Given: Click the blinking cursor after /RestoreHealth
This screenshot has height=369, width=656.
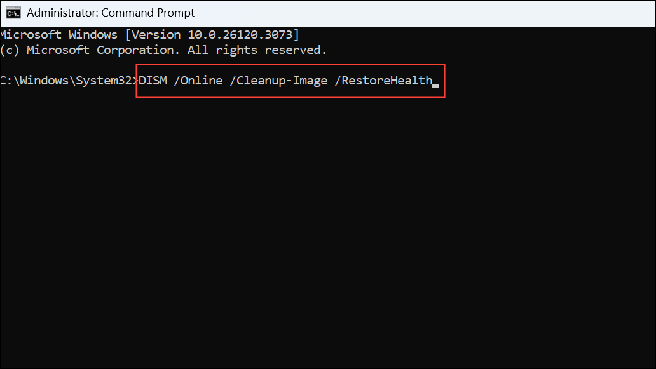Looking at the screenshot, I should [435, 85].
